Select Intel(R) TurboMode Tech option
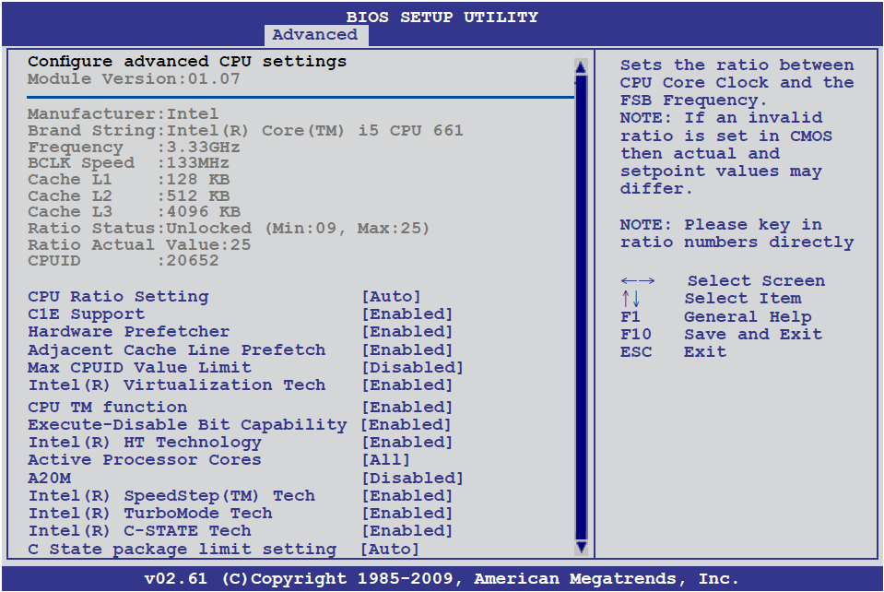This screenshot has height=592, width=884. [x=150, y=513]
